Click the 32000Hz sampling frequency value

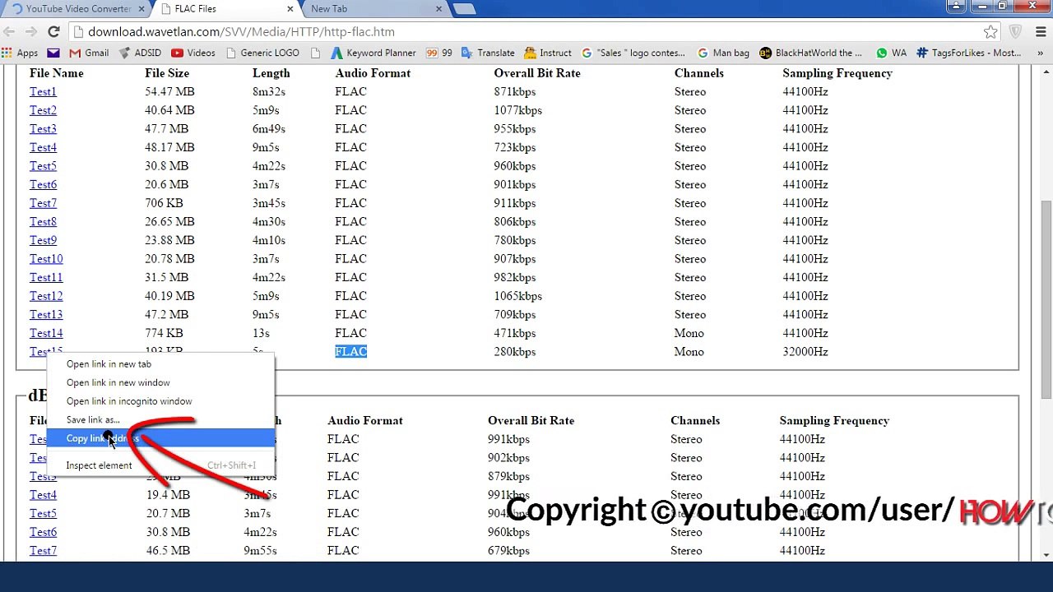(x=805, y=352)
